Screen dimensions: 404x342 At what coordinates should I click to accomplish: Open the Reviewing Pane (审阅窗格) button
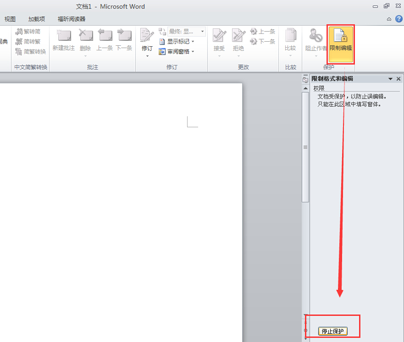coord(177,52)
